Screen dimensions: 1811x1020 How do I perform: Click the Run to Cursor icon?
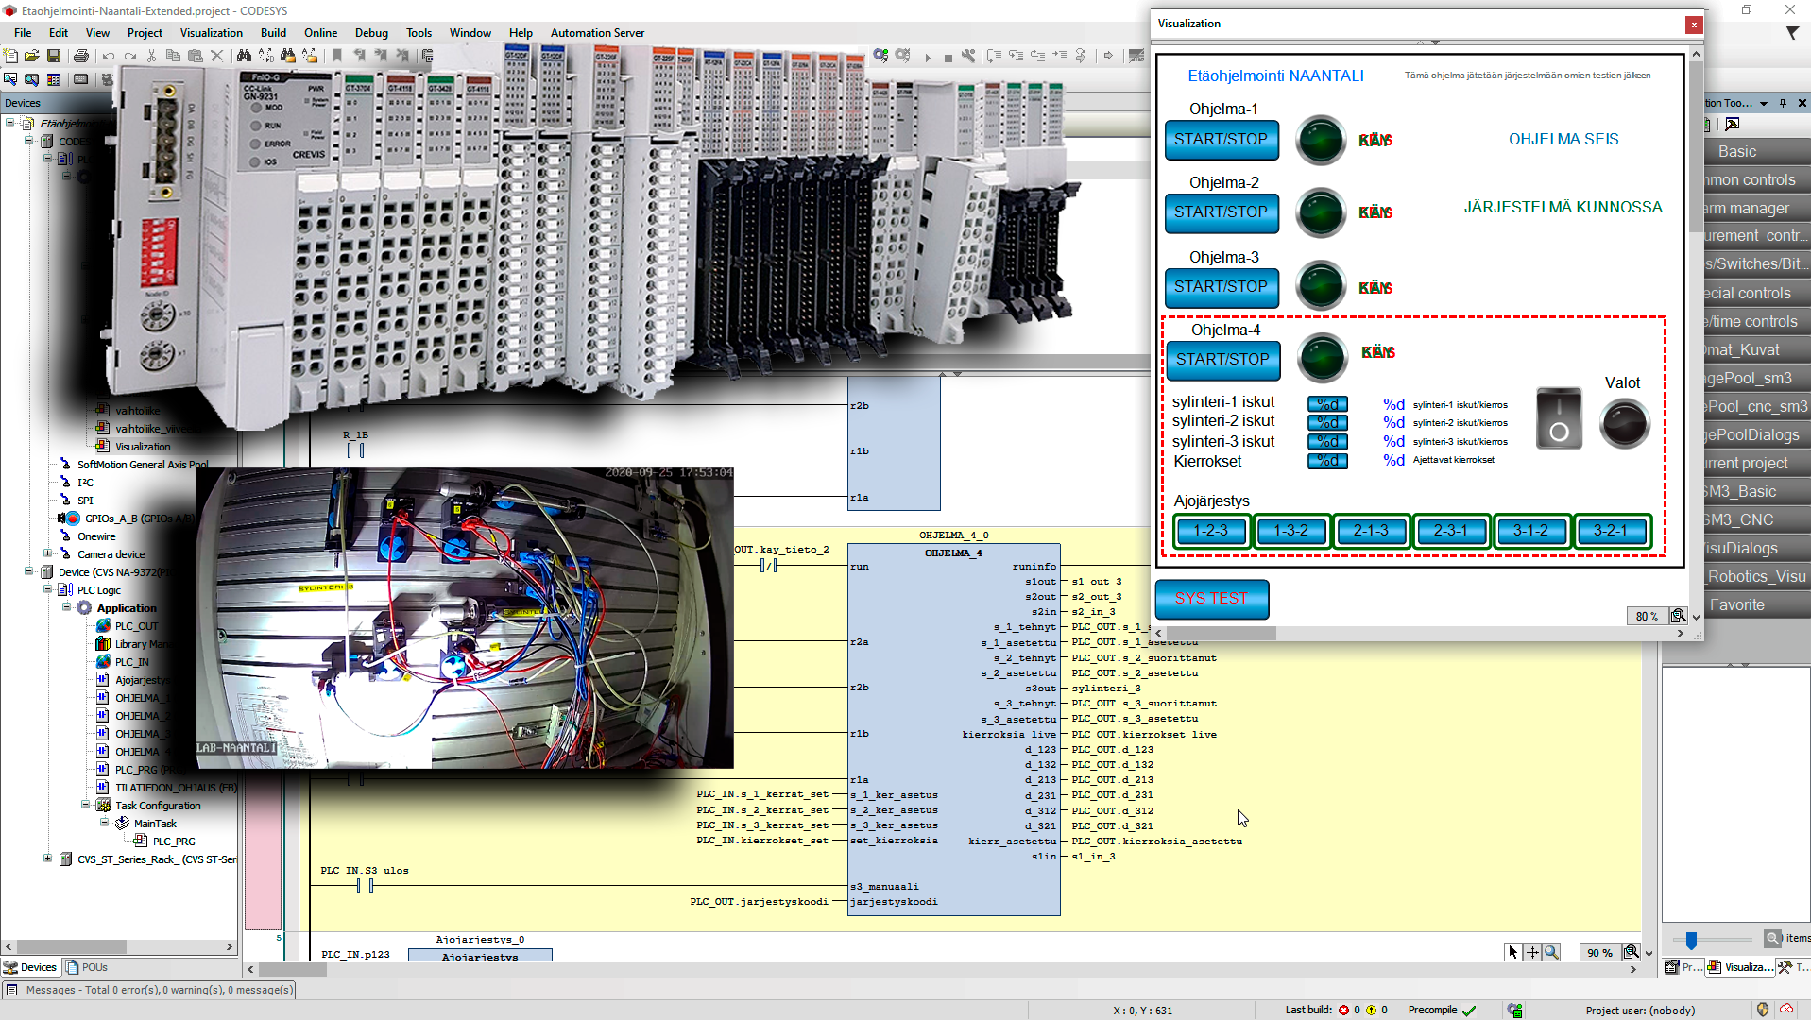tap(1059, 57)
